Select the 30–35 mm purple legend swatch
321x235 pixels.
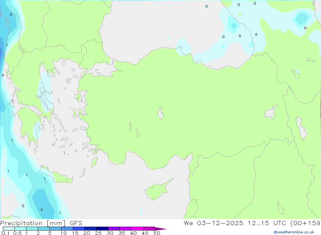(114, 229)
